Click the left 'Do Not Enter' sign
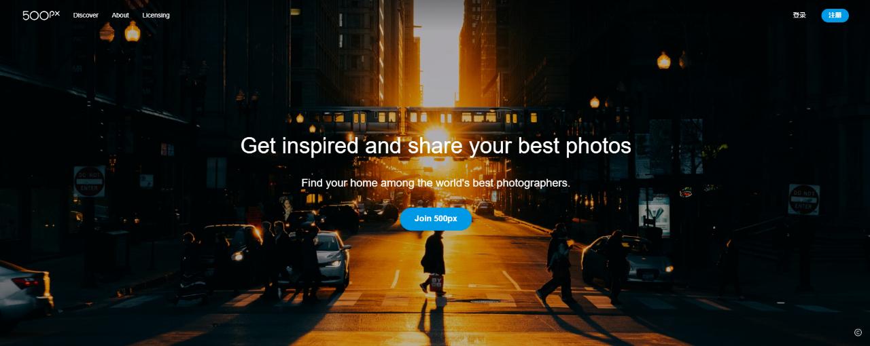Image resolution: width=870 pixels, height=346 pixels. click(x=89, y=181)
